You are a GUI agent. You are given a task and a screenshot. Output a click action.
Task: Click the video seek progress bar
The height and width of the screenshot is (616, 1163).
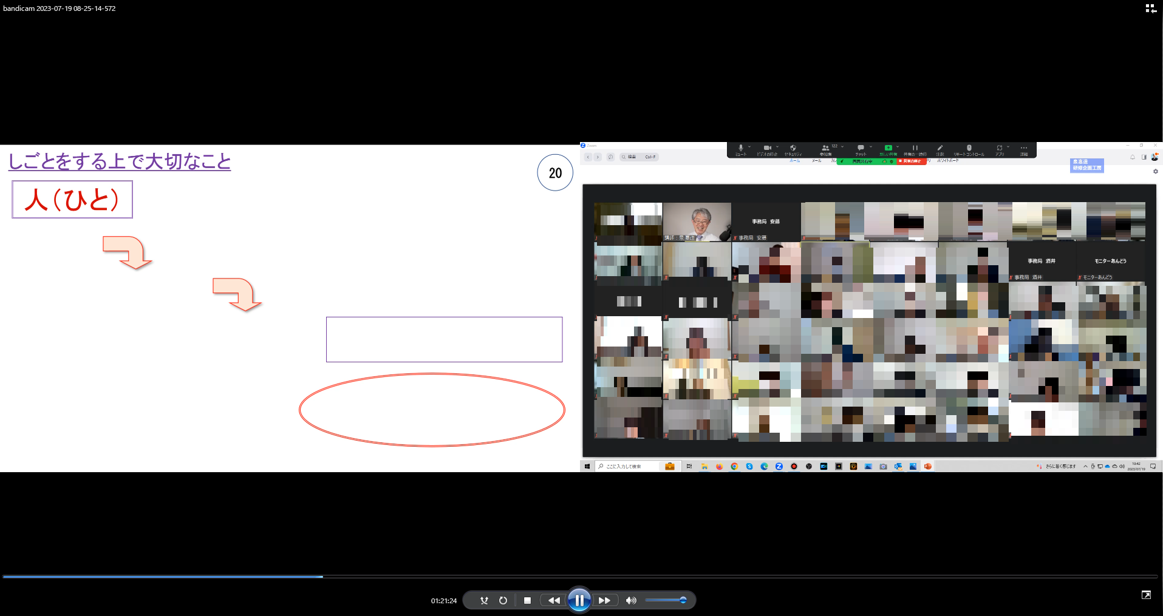(580, 577)
